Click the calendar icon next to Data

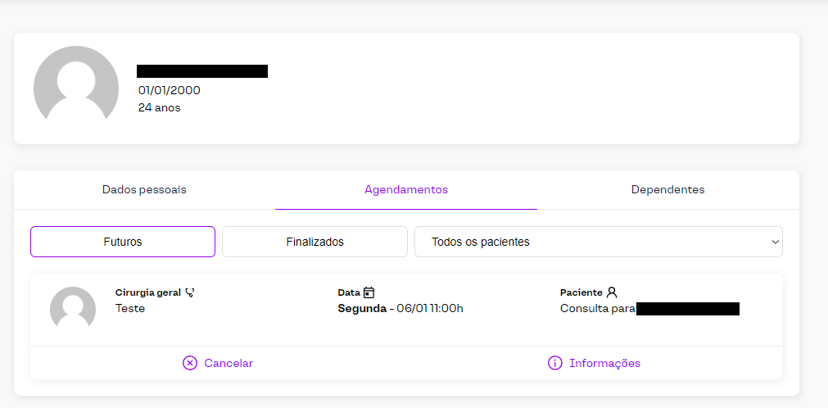[x=369, y=292]
